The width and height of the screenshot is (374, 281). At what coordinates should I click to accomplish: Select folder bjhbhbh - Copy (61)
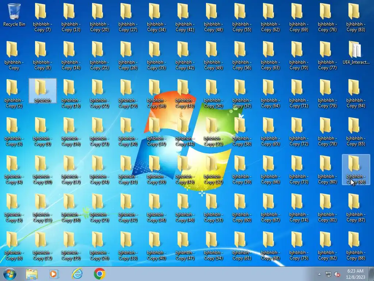242,246
